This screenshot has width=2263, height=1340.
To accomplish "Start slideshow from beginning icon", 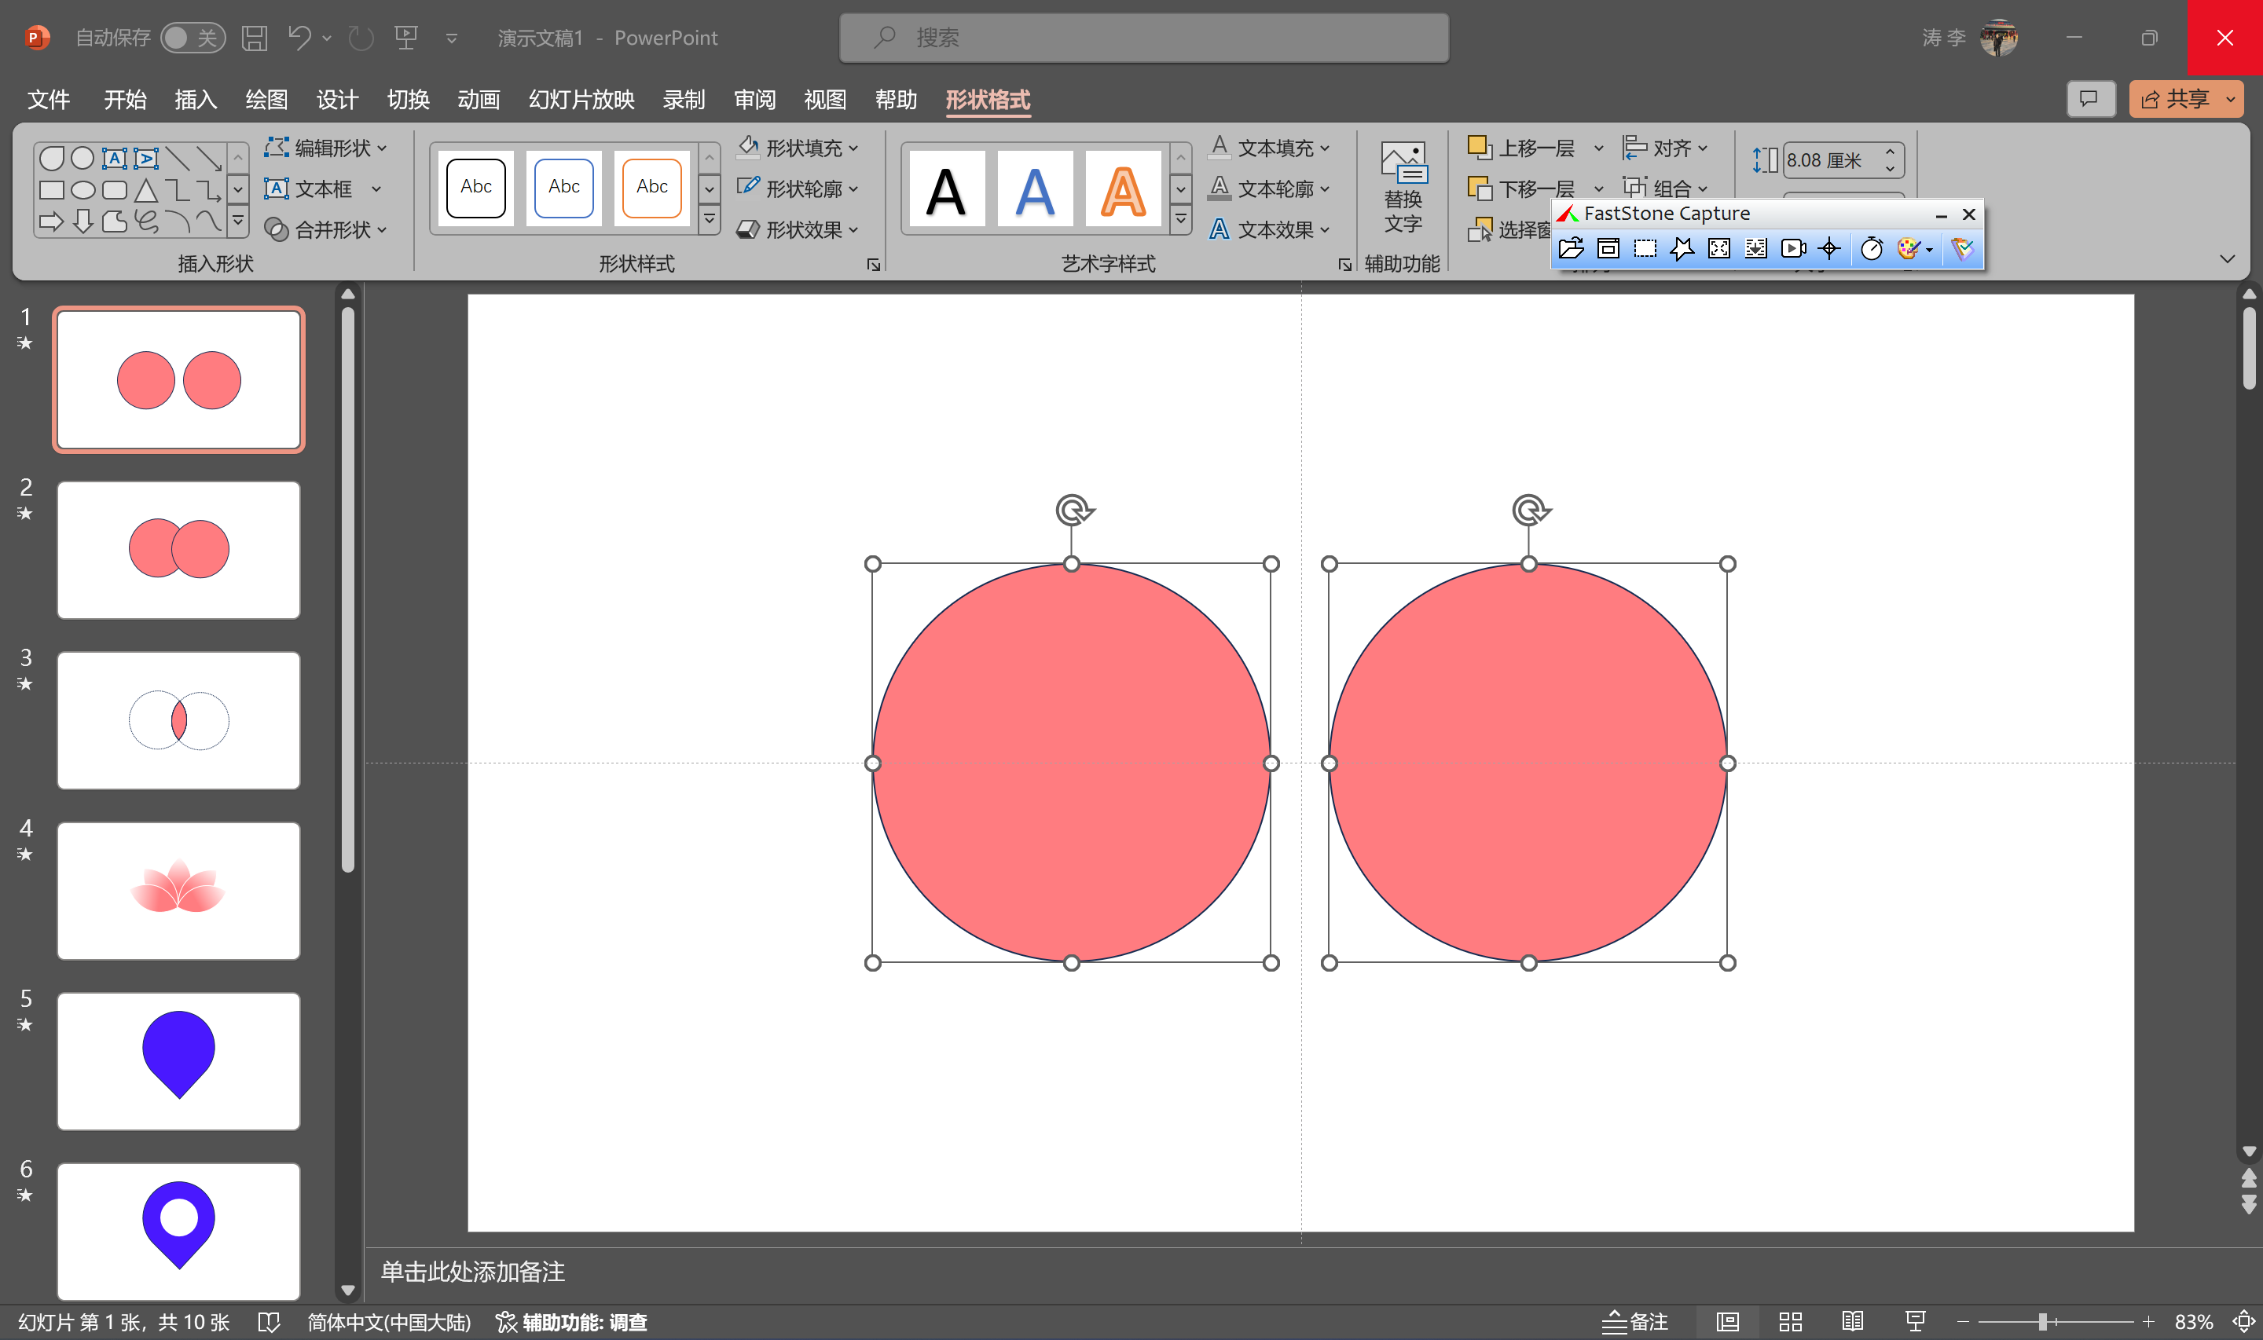I will pos(405,37).
